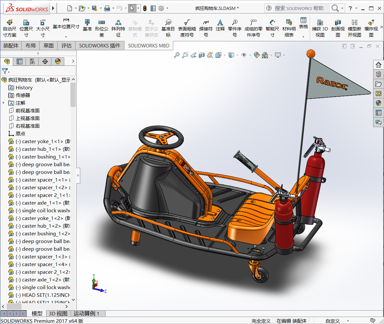
Task: Click the Exploded View (爆炸视图) tool
Action: 371,28
